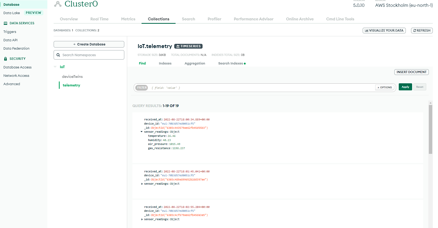Viewport: 438px width, 228px height.
Task: Click the Create Database button
Action: (x=89, y=44)
